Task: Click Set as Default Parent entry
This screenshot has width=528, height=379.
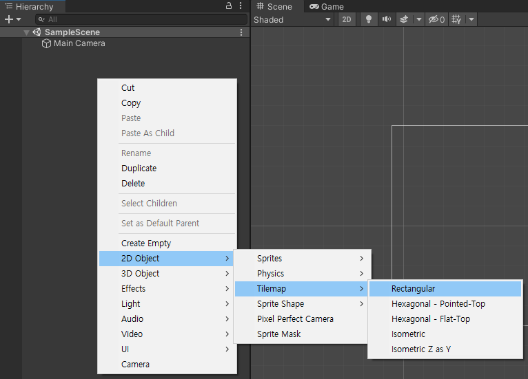Action: [167, 223]
